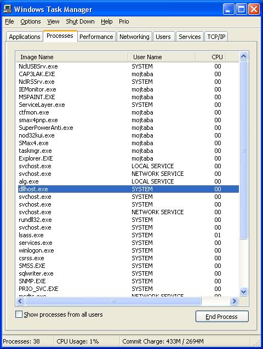Select the rundll32.exe process
The image size is (263, 349).
pos(128,220)
